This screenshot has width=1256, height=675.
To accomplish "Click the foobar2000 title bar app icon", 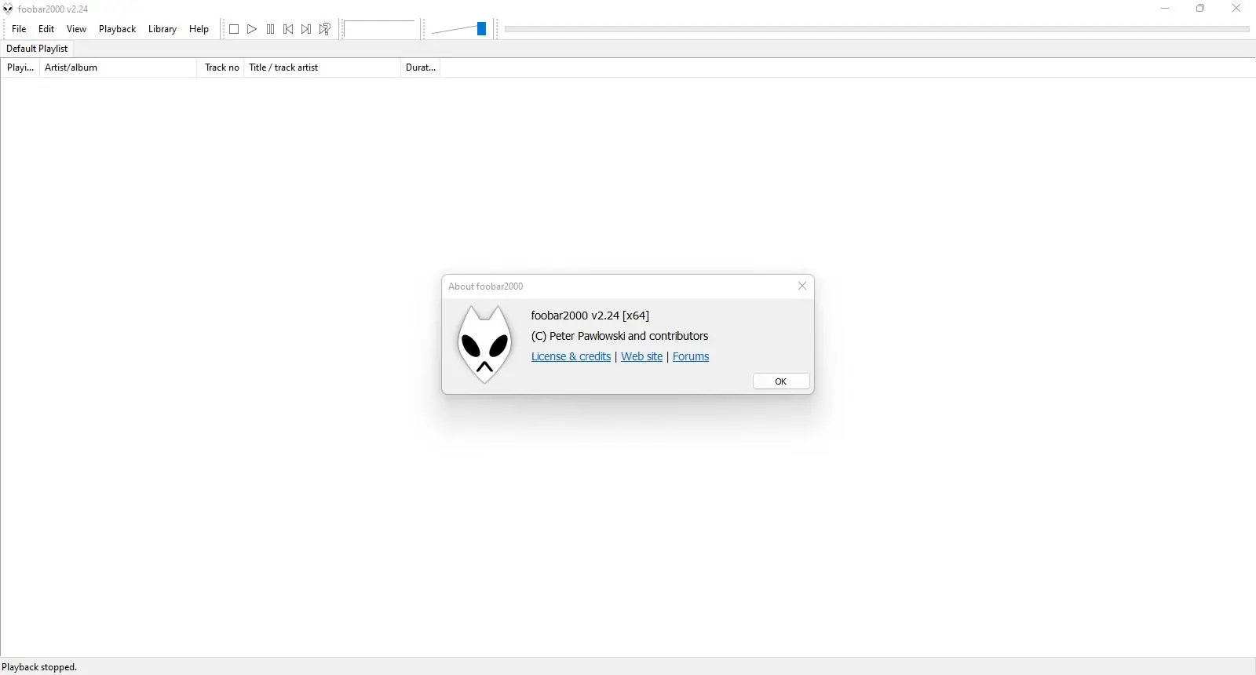I will click(x=8, y=9).
